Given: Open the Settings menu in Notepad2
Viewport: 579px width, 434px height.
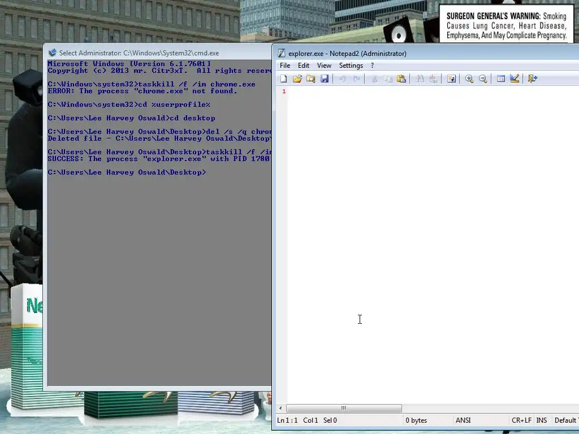Looking at the screenshot, I should click(351, 66).
